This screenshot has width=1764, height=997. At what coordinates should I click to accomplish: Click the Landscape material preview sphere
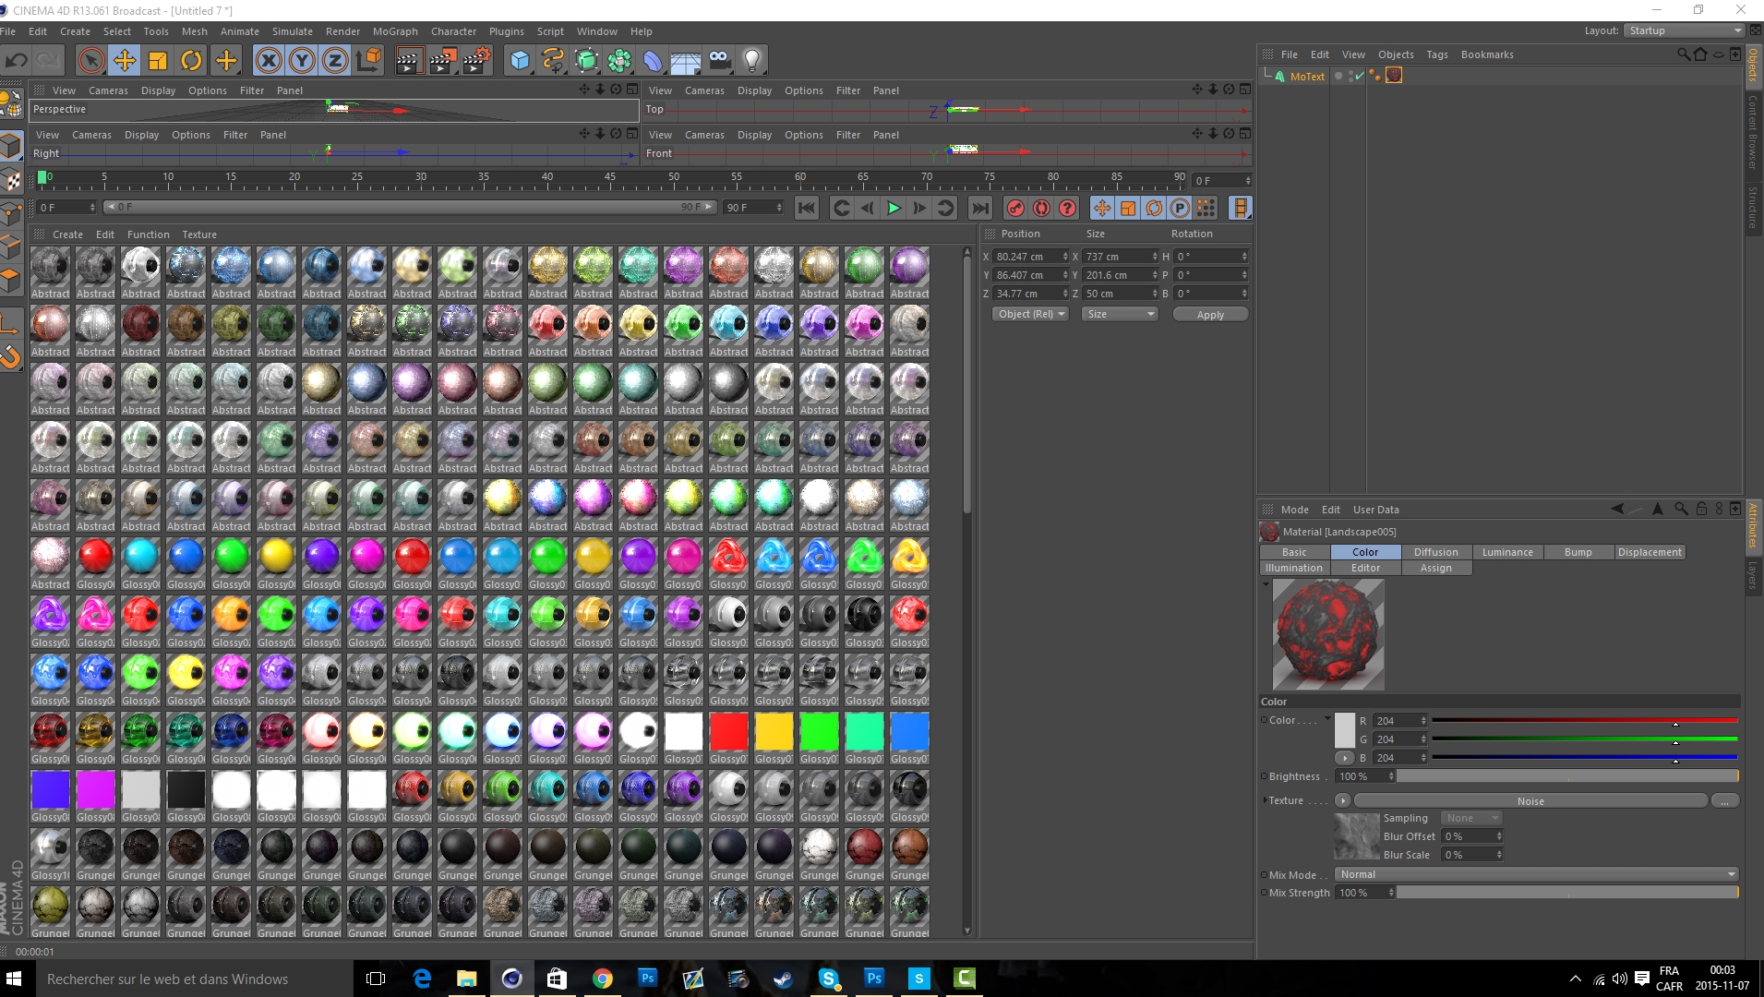point(1328,635)
